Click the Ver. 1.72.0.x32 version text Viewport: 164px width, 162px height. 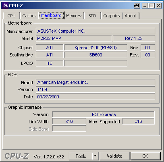tap(49, 157)
